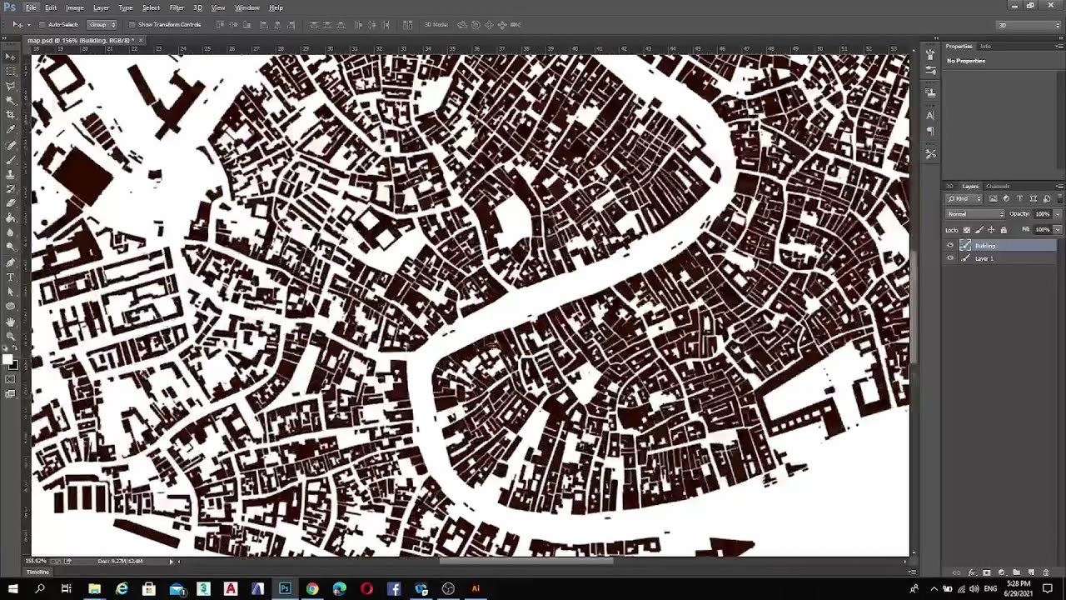1066x600 pixels.
Task: Click the foreground color swatch
Action: [8, 360]
